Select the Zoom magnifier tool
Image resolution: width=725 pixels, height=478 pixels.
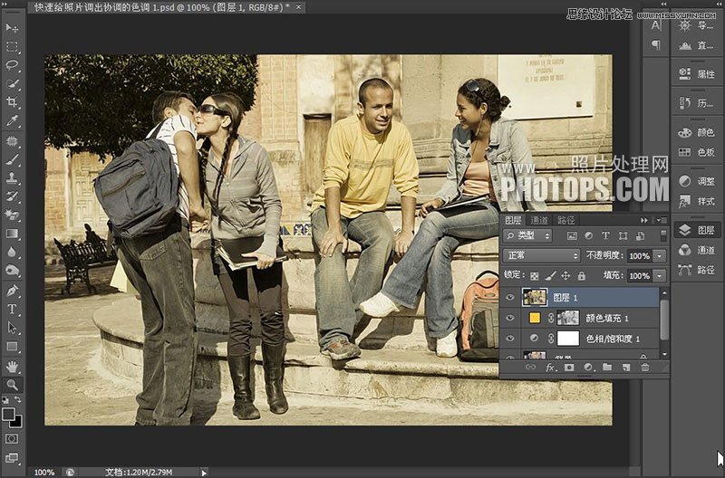coord(13,385)
